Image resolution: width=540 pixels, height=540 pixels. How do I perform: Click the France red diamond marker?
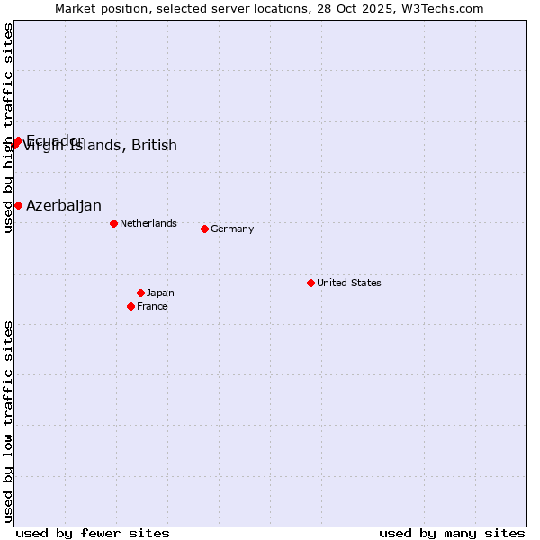[x=130, y=306]
